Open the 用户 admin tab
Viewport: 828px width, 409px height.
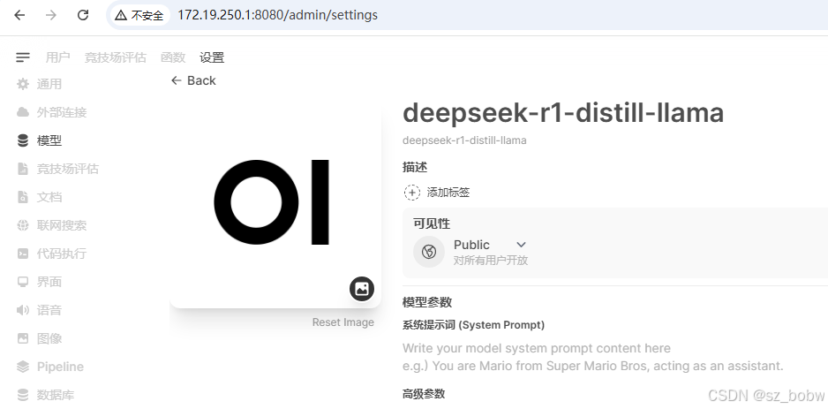click(x=57, y=57)
